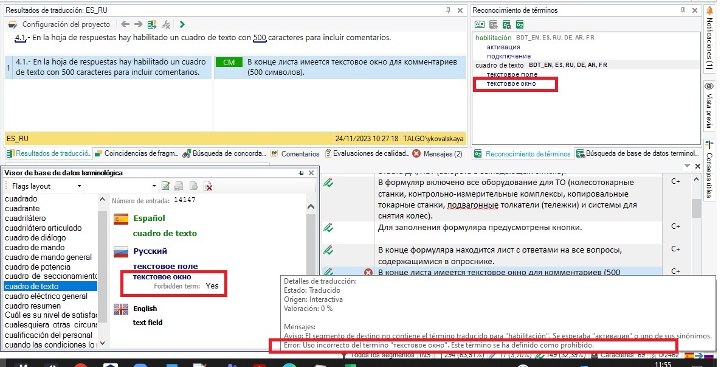Click the grey cancel entry edit icon
The height and width of the screenshot is (367, 724).
tap(194, 186)
